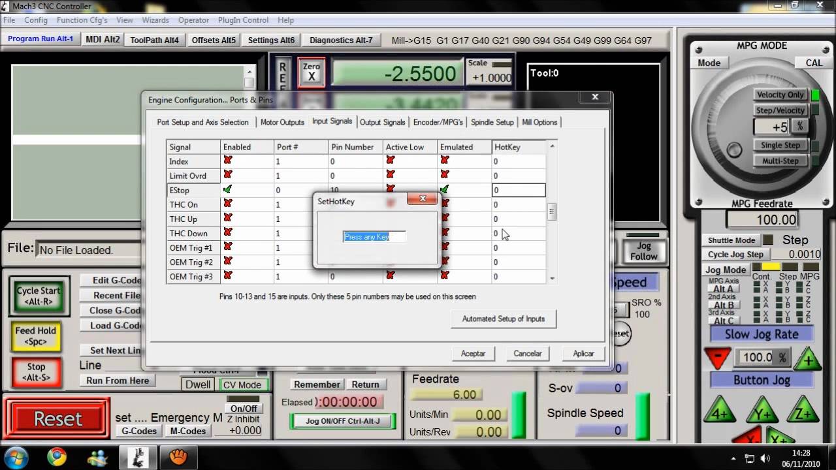The image size is (836, 470).
Task: Open the Config menu
Action: [x=36, y=20]
